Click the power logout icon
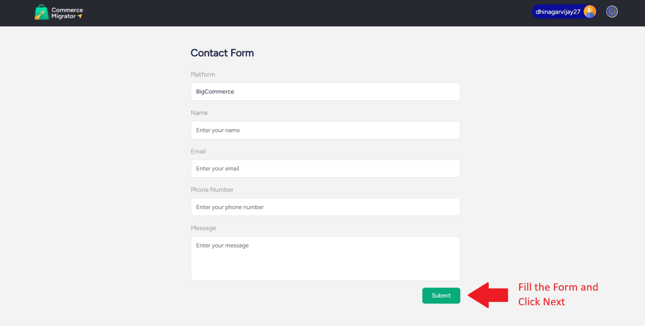The height and width of the screenshot is (326, 645). (x=612, y=12)
